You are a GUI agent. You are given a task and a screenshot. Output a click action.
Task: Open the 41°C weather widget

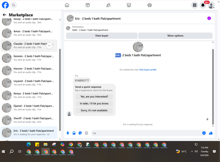181,151
